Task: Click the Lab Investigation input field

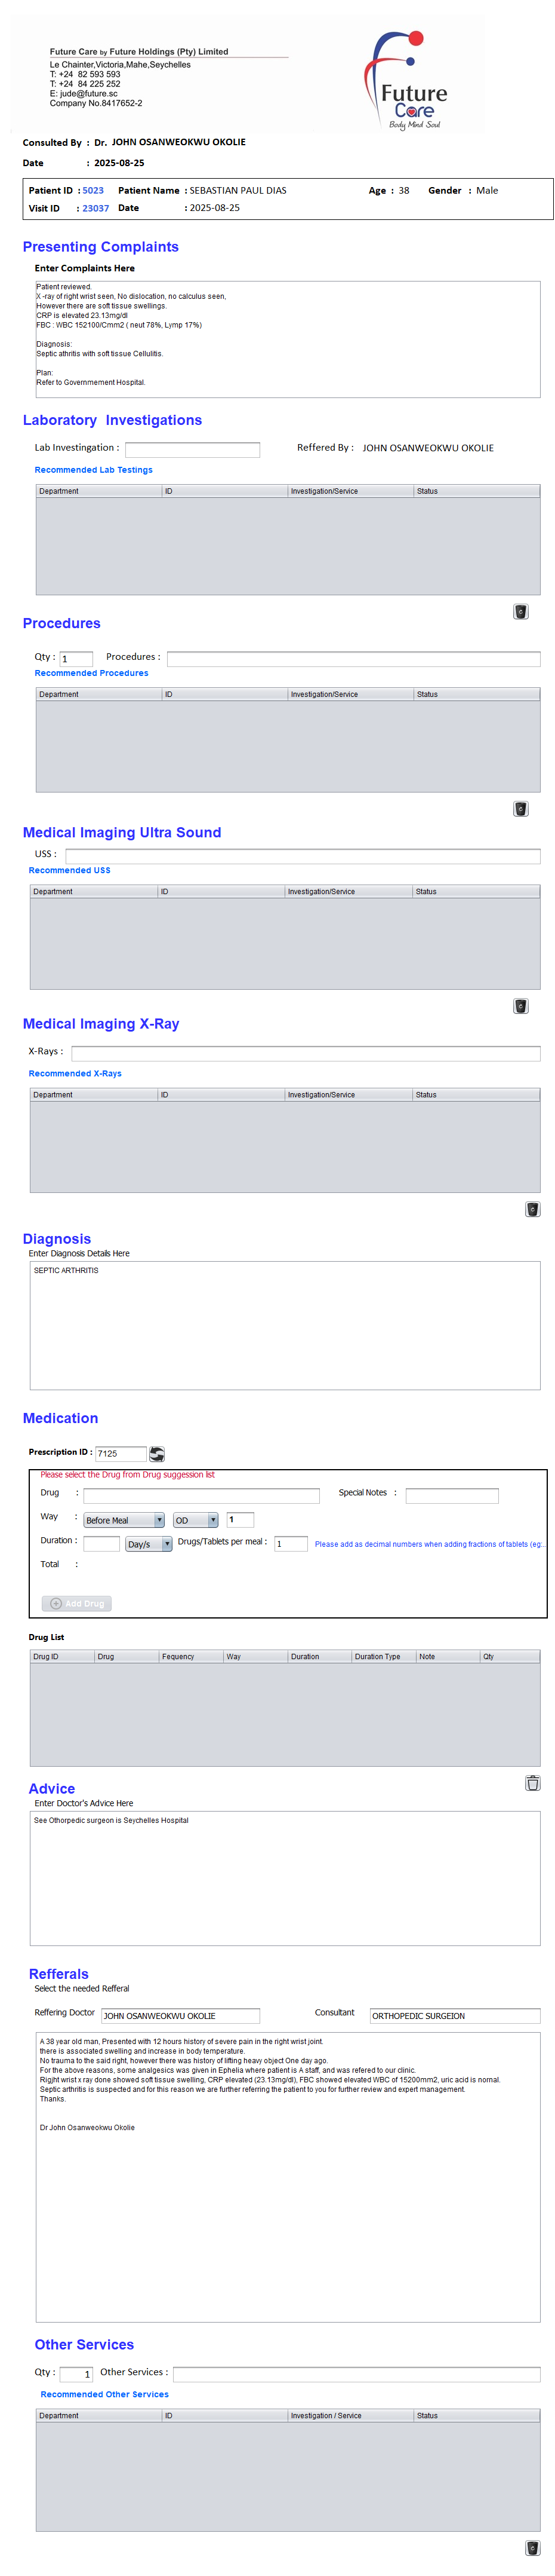Action: (x=192, y=450)
